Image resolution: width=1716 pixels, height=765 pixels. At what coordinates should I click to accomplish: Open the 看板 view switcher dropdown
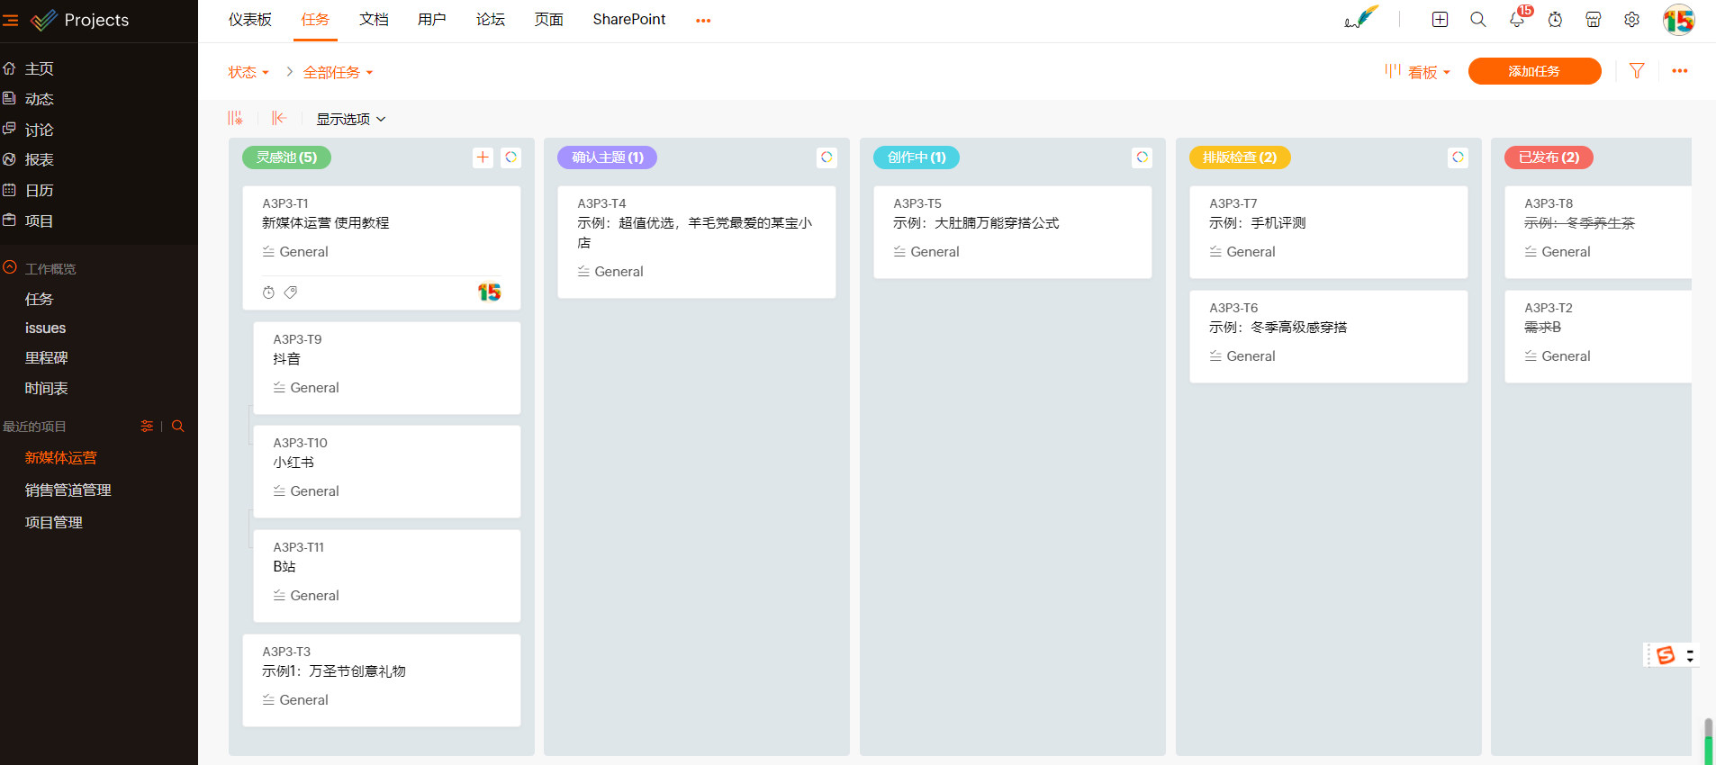[x=1418, y=72]
